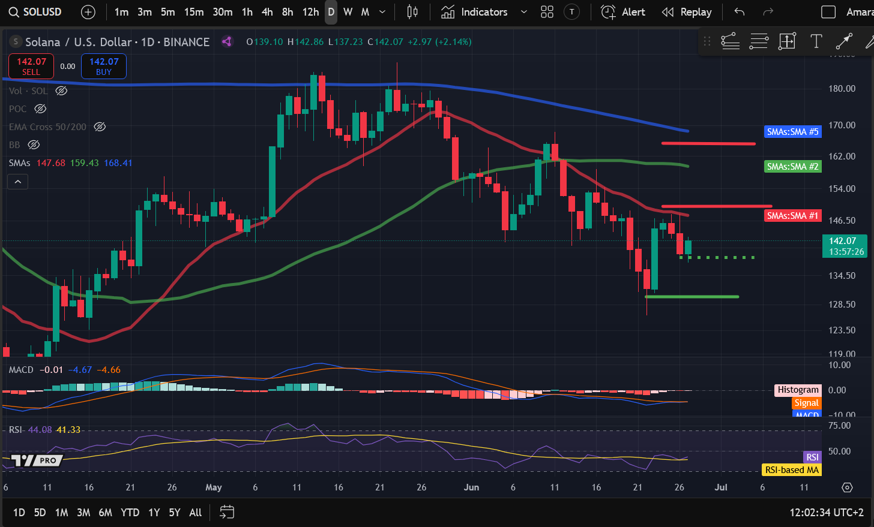
Task: Expand favorite indicators dropdown arrow
Action: (524, 12)
